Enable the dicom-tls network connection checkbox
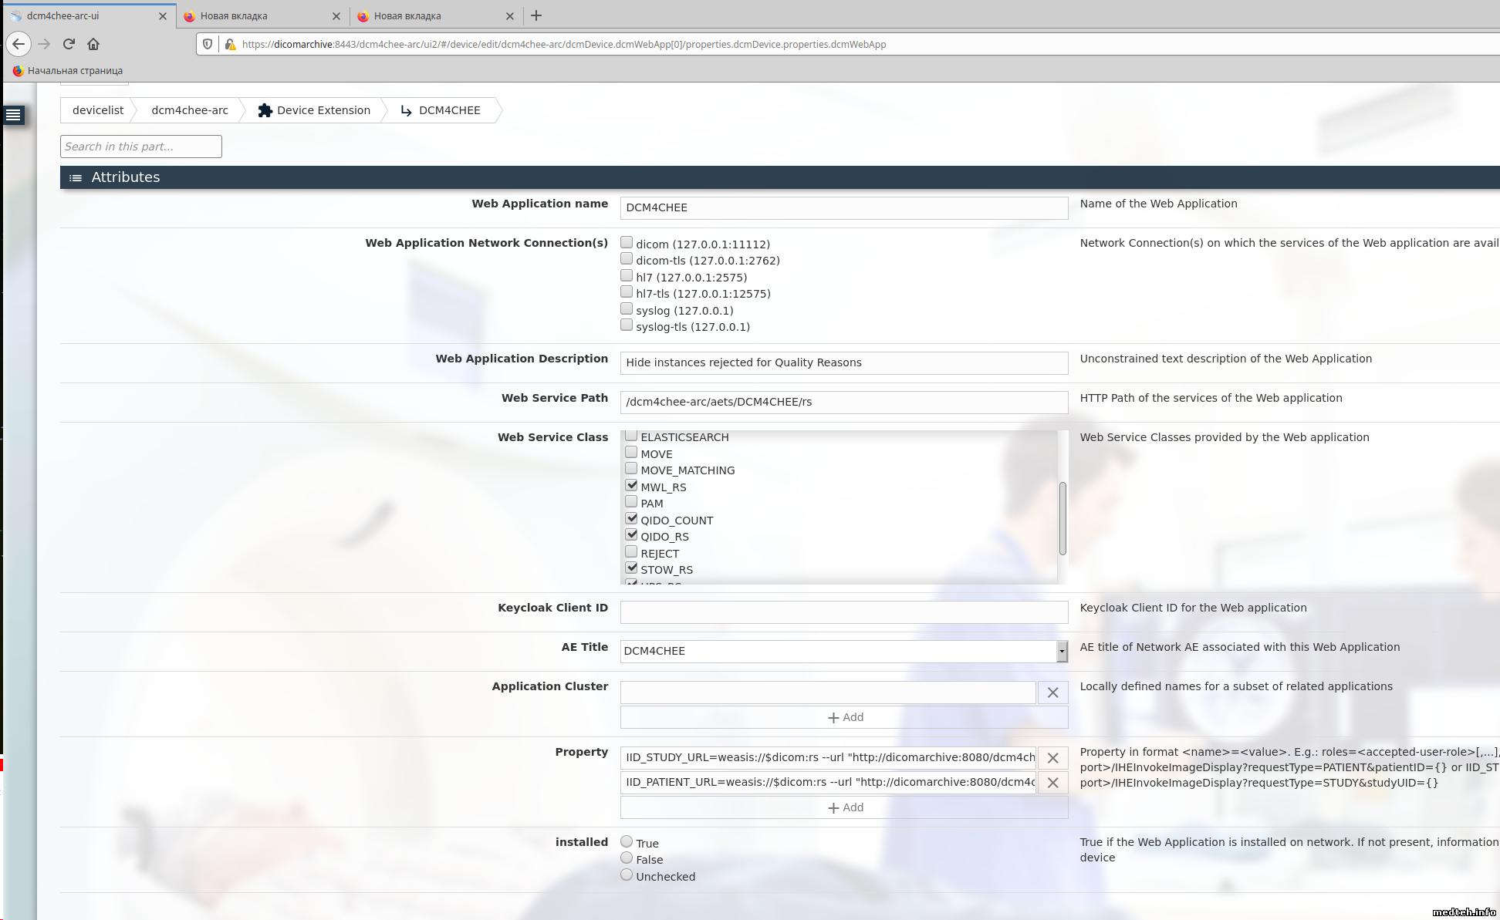 627,259
